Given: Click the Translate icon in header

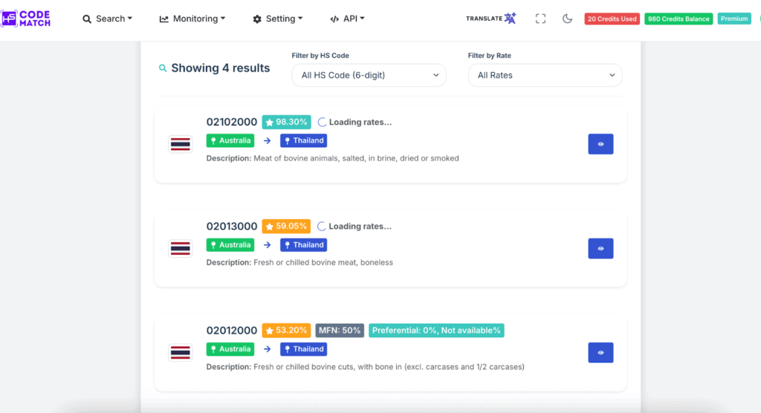Looking at the screenshot, I should tap(491, 19).
